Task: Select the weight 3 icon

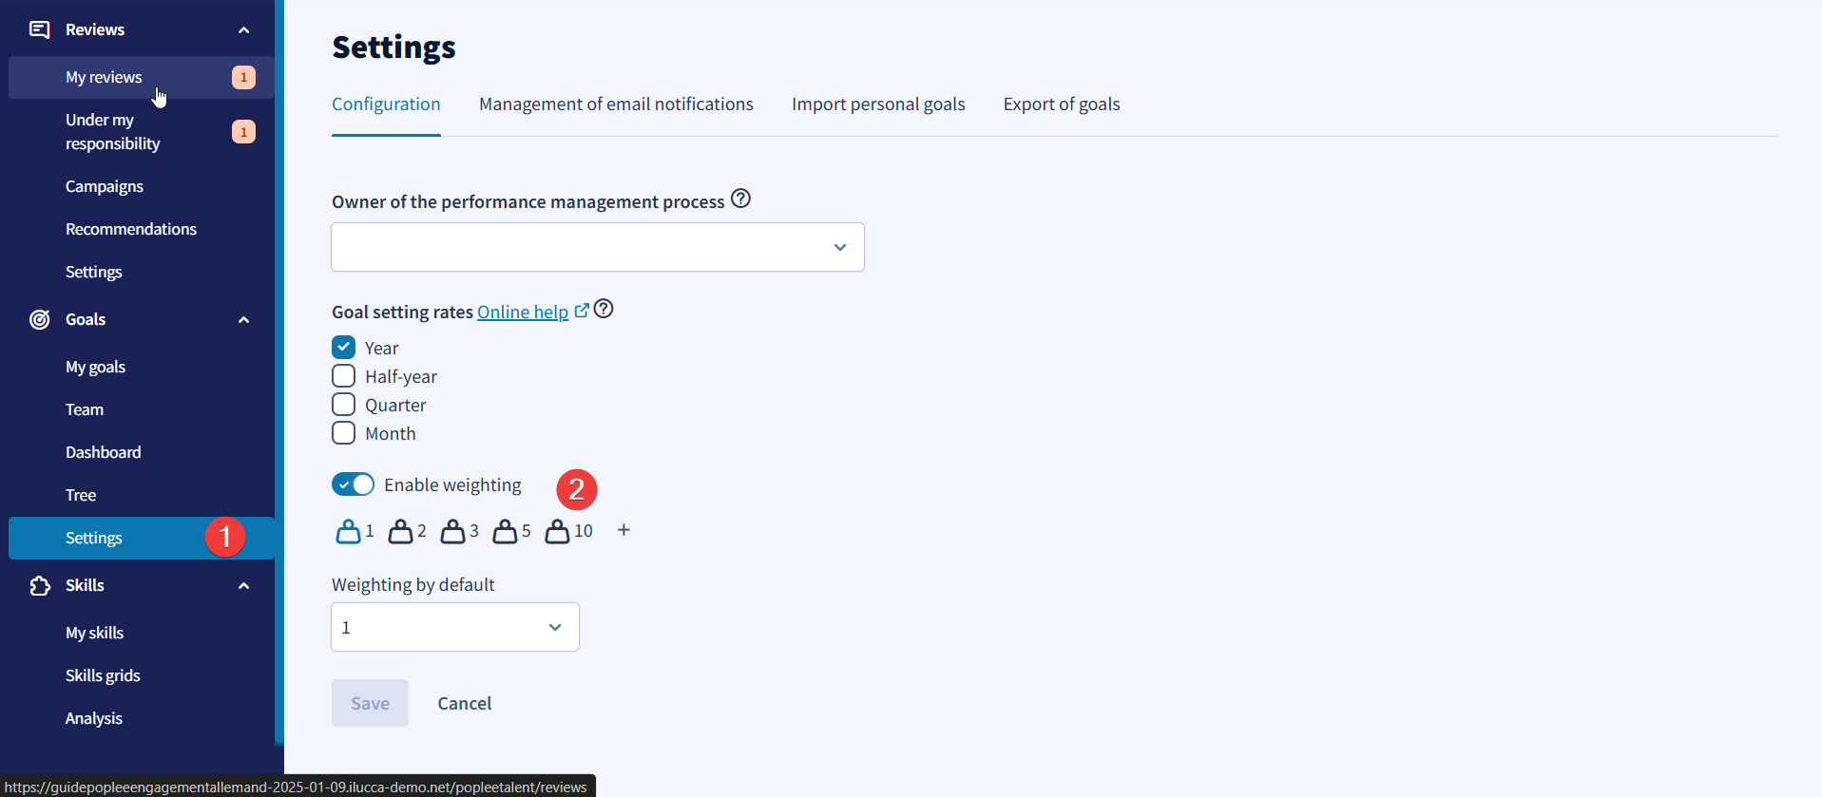Action: pos(452,531)
